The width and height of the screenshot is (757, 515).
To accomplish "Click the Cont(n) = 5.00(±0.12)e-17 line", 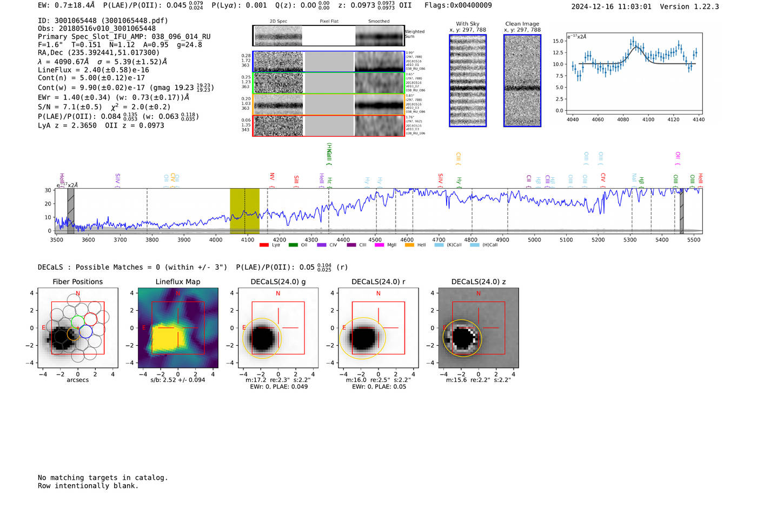I will click(x=91, y=78).
